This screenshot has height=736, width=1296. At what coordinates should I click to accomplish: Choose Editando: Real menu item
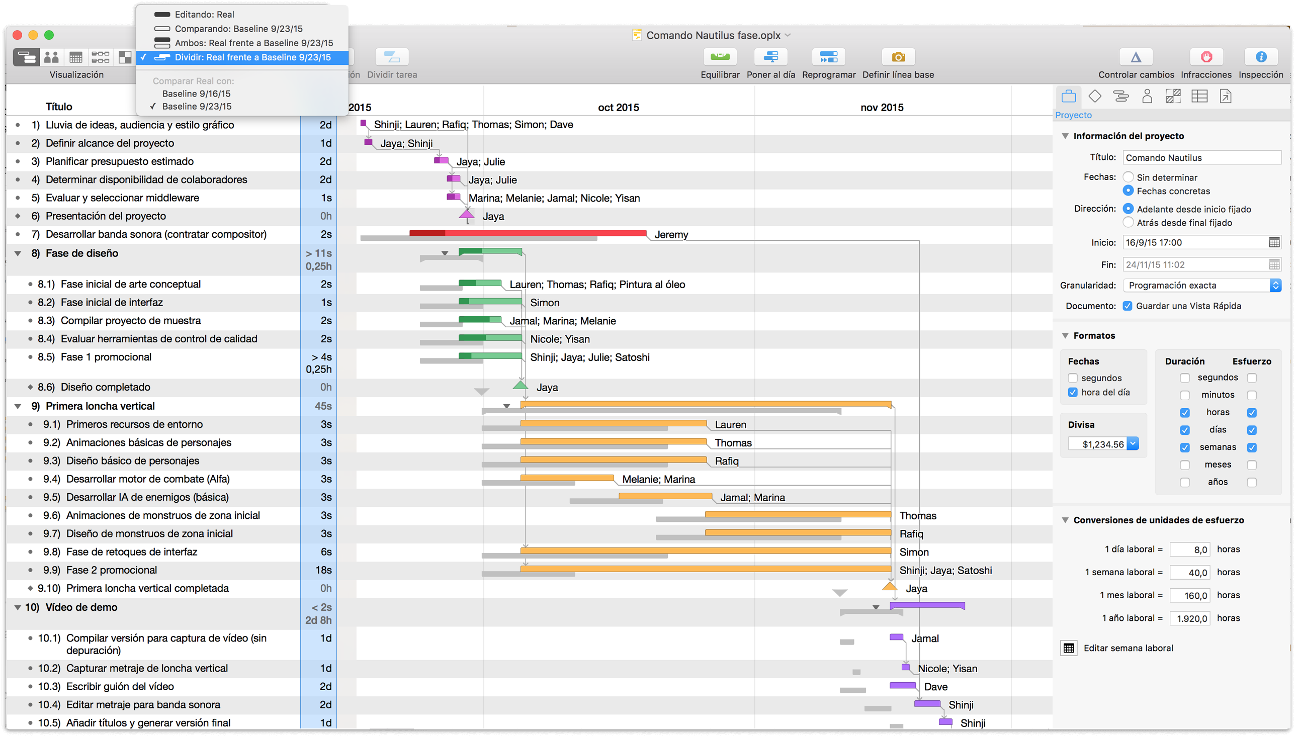pyautogui.click(x=204, y=14)
